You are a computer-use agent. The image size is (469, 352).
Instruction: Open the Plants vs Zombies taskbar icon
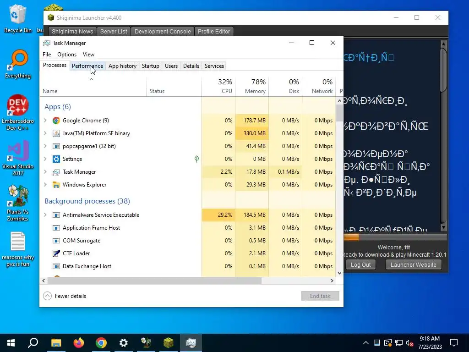(146, 342)
